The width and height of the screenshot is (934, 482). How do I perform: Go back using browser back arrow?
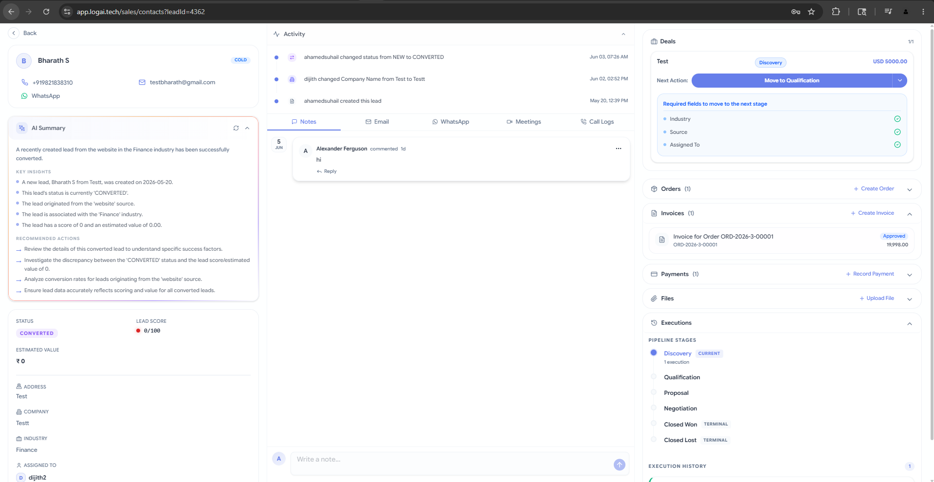(x=11, y=12)
